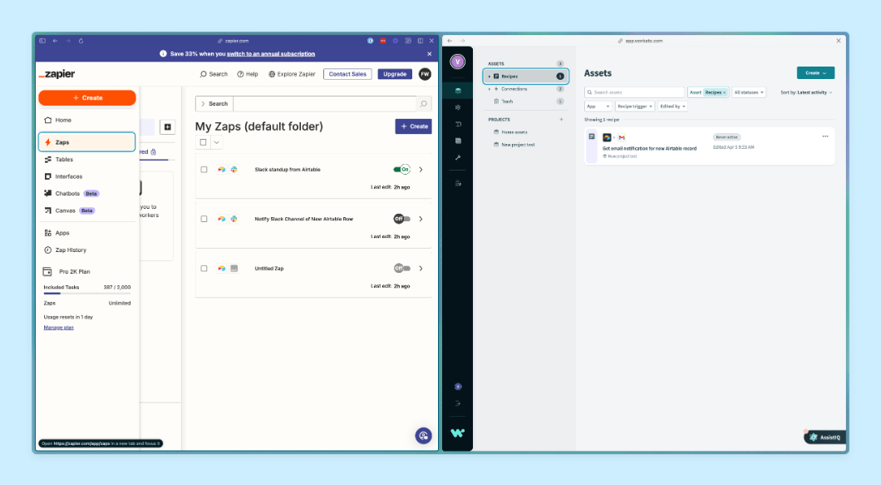Tick checkbox for Slack standup from Airtable
The height and width of the screenshot is (485, 881).
[204, 170]
